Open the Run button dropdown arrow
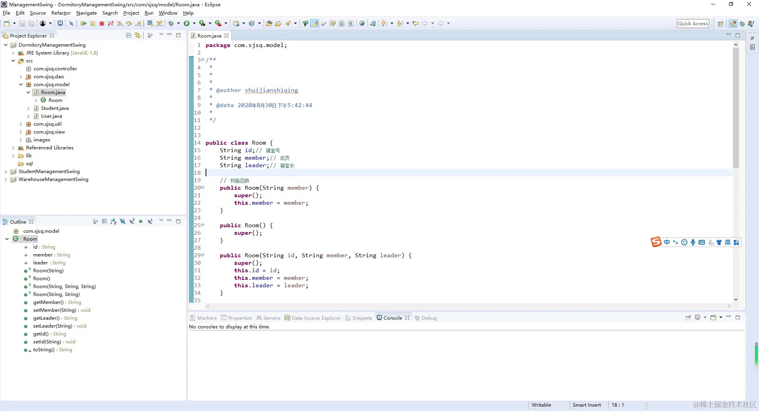Viewport: 759px width, 411px height. tap(194, 23)
